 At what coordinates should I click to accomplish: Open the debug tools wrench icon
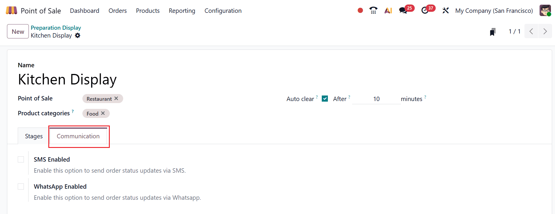click(x=446, y=10)
